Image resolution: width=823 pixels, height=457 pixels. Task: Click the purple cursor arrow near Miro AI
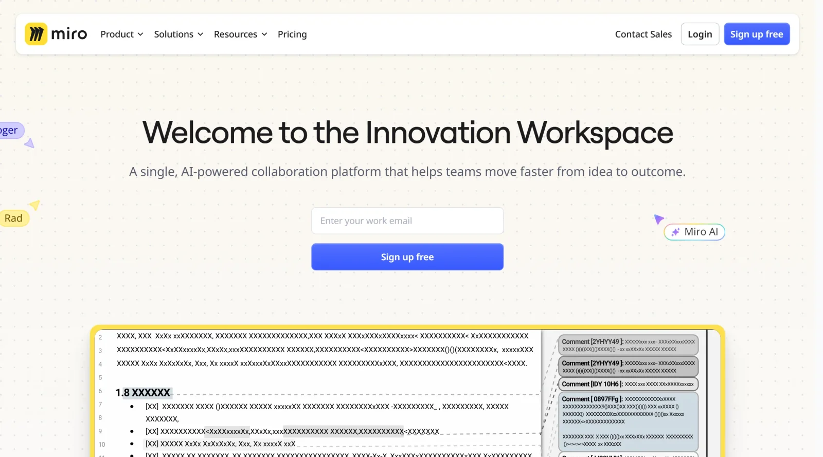click(658, 219)
